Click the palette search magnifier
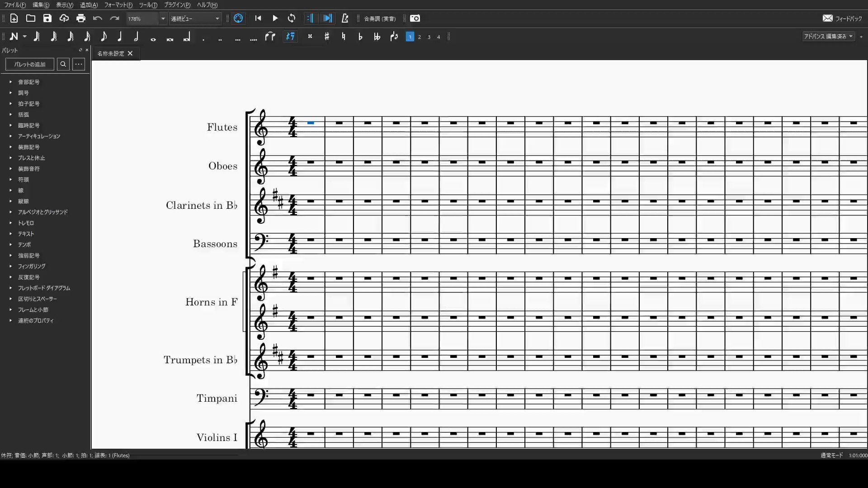Viewport: 868px width, 488px height. coord(63,64)
